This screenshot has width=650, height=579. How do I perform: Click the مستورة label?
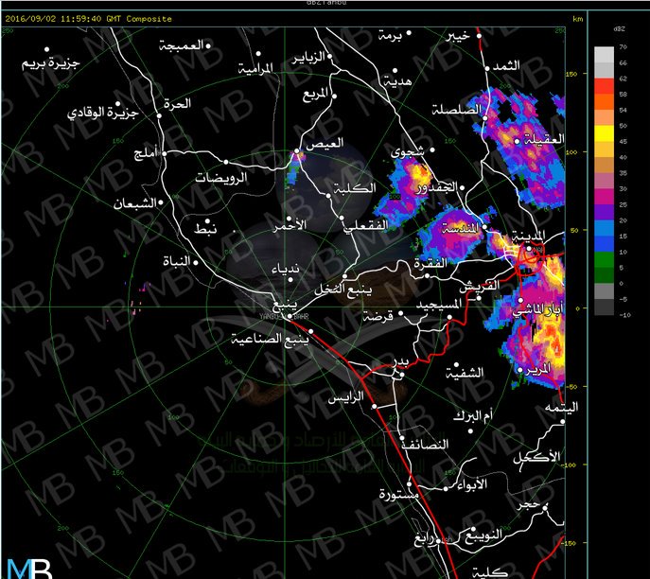[398, 494]
